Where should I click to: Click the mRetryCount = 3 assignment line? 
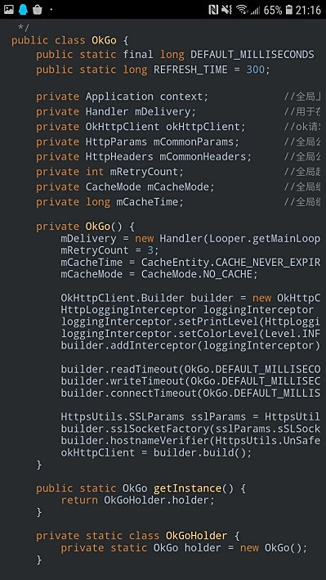[109, 250]
